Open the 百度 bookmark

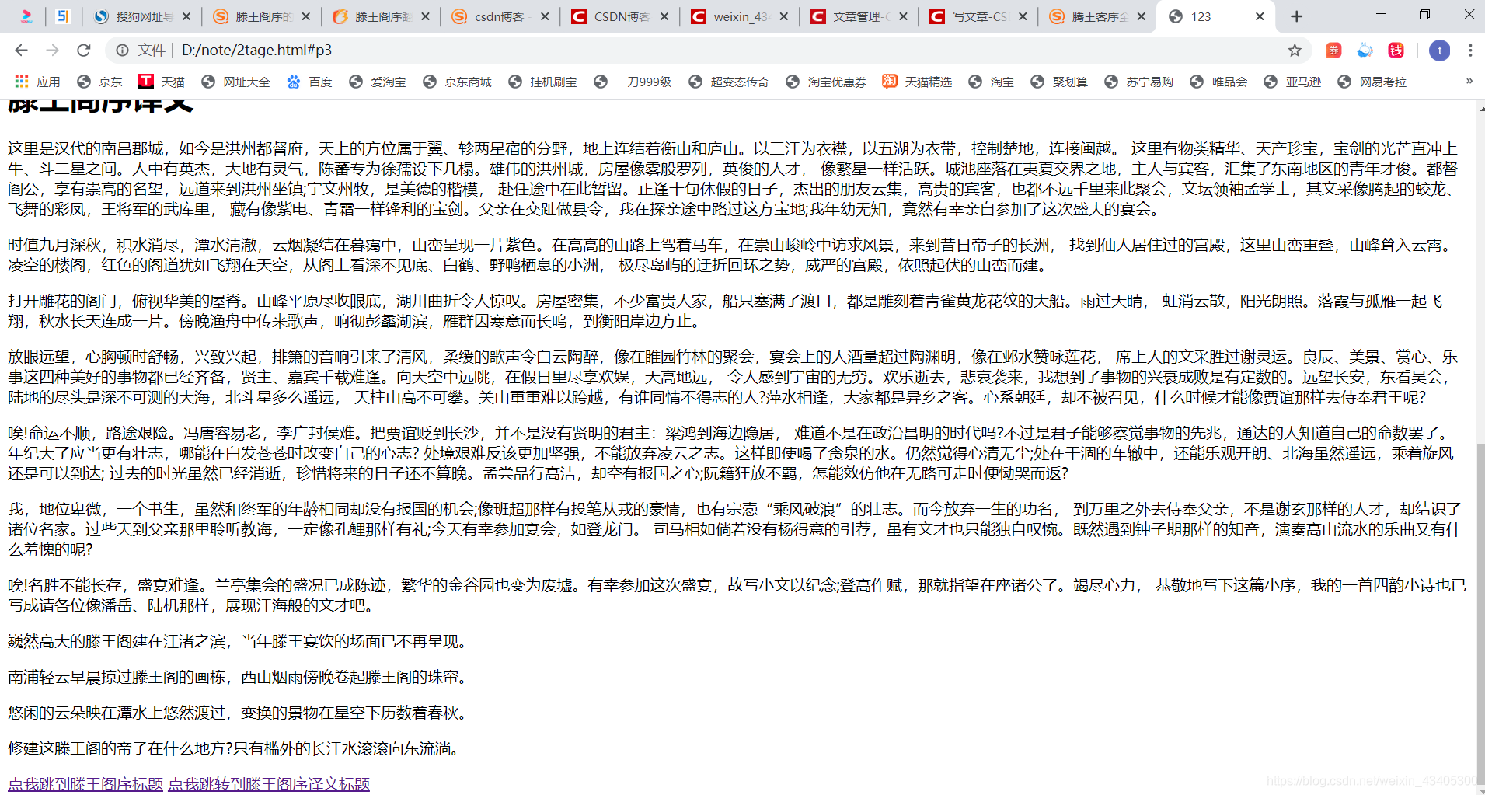[x=309, y=82]
